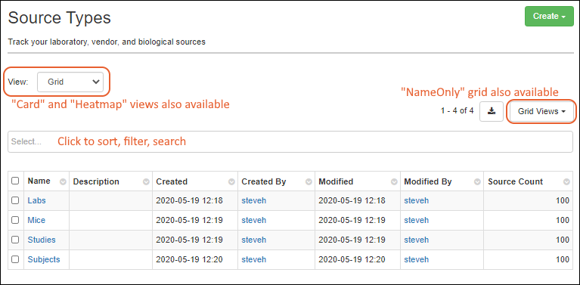The image size is (580, 285).
Task: Open the green Create dropdown button
Action: (x=549, y=17)
